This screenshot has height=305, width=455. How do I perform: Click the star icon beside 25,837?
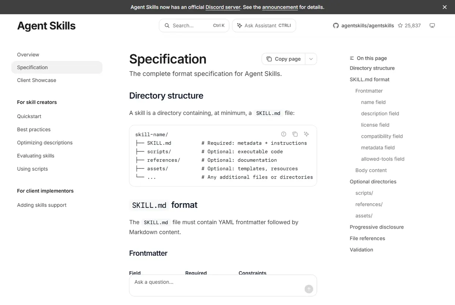click(x=400, y=26)
